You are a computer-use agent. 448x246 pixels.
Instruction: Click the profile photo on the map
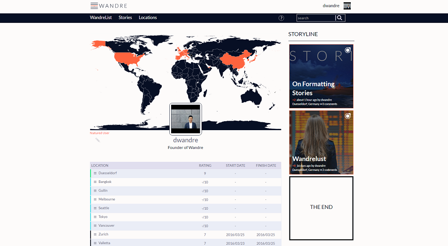tap(186, 119)
